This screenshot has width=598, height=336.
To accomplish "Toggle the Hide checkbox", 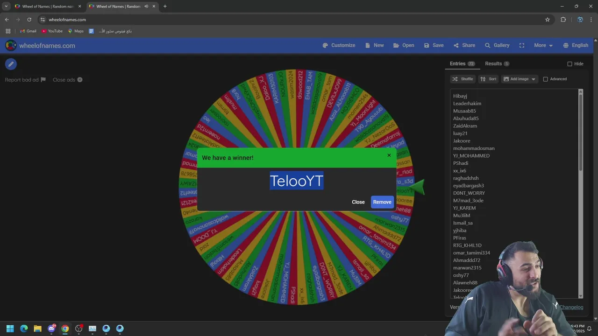I will point(570,64).
